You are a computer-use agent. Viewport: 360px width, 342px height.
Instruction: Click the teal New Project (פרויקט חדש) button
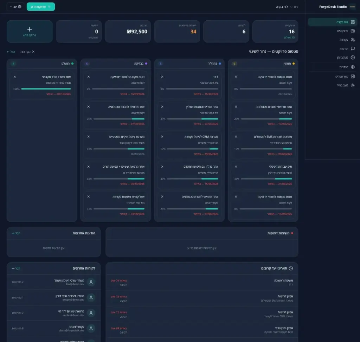[41, 7]
